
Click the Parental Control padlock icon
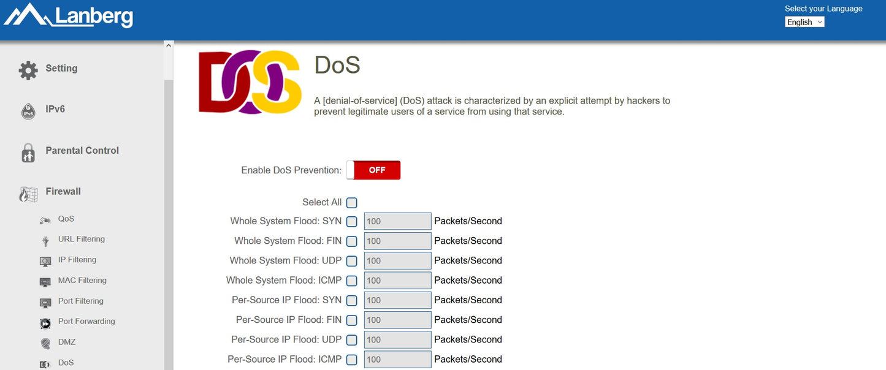28,152
